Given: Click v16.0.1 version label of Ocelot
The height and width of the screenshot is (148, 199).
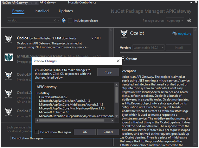Looking at the screenshot, I should (96, 38).
